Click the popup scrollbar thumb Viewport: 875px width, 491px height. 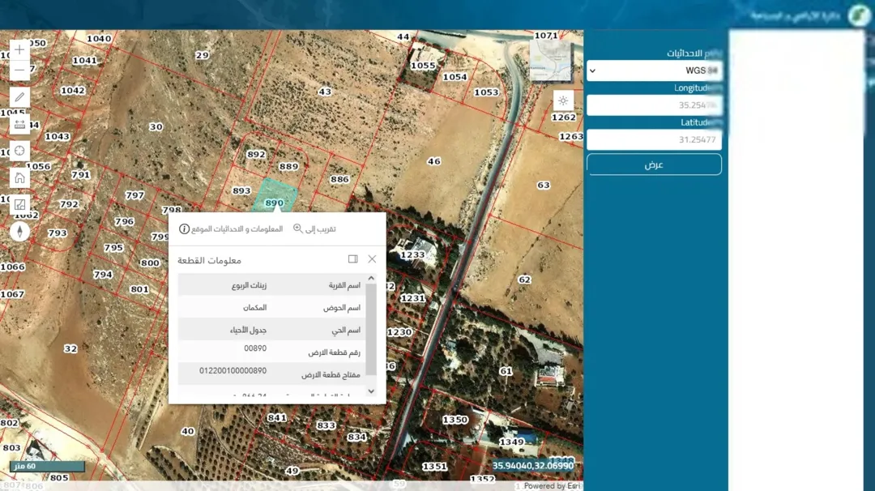[x=371, y=329]
